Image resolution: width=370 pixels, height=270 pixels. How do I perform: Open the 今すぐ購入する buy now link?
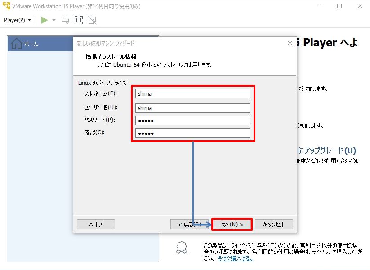coord(235,258)
